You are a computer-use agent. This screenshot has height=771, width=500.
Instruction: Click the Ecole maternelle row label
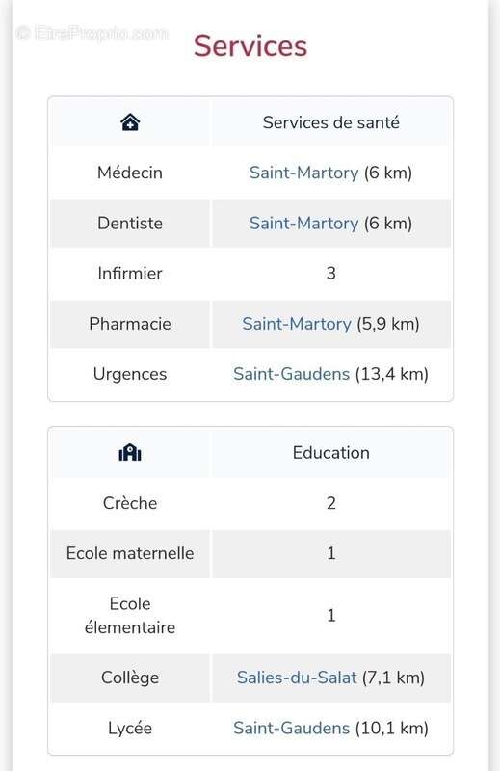[130, 553]
